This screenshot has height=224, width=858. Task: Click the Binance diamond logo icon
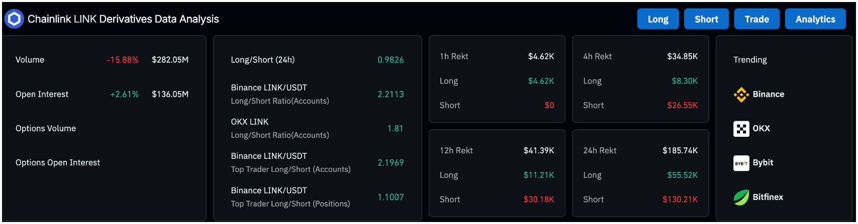[x=741, y=94]
